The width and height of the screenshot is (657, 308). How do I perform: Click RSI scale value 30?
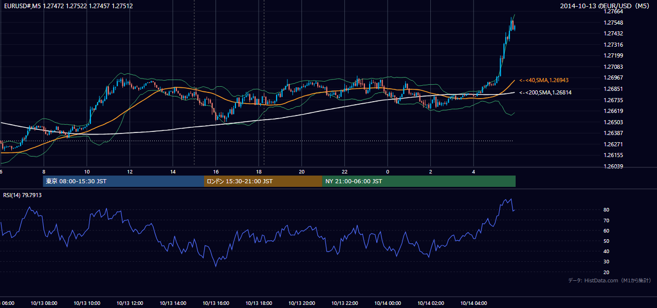pyautogui.click(x=606, y=262)
